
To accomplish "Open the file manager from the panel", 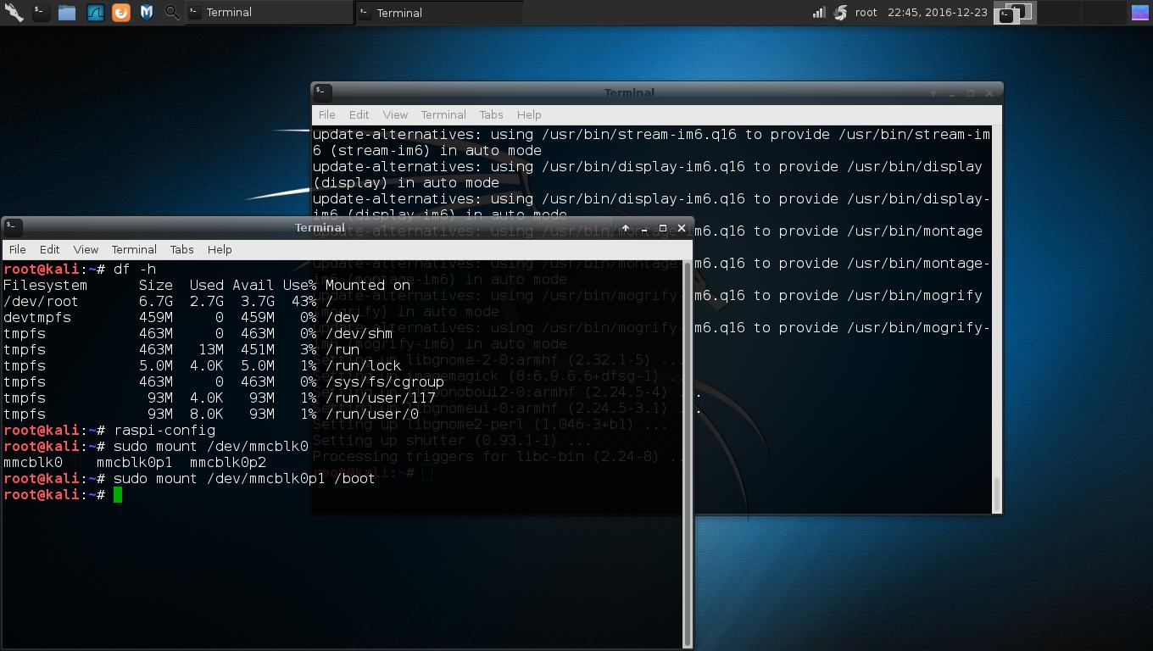I will coord(67,12).
